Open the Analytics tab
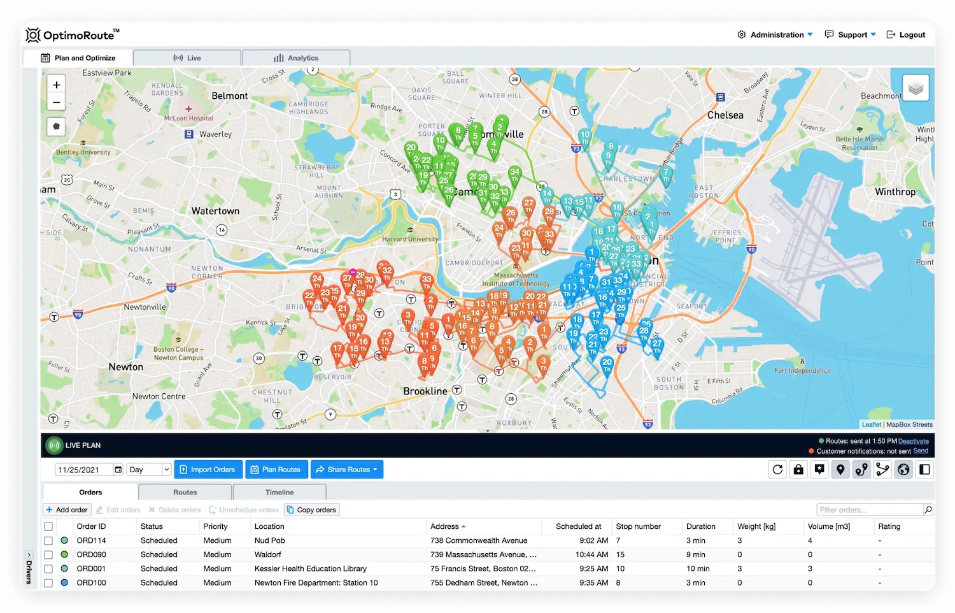The height and width of the screenshot is (613, 955). tap(296, 58)
